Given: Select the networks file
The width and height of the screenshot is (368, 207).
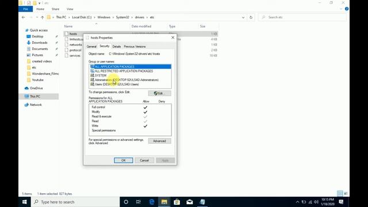Looking at the screenshot, I should coord(75,45).
